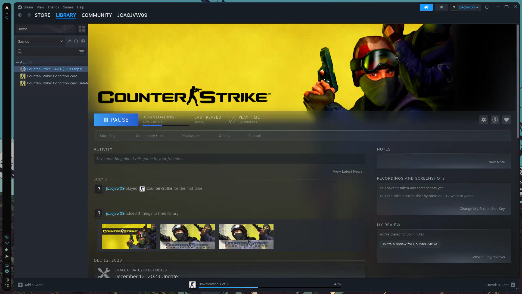Click Write a review for Counter-Strike

click(410, 244)
